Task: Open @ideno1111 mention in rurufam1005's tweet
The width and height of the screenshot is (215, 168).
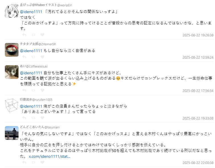Action: (31, 106)
